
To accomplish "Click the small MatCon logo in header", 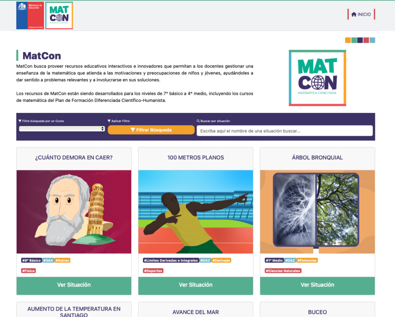I will (59, 15).
